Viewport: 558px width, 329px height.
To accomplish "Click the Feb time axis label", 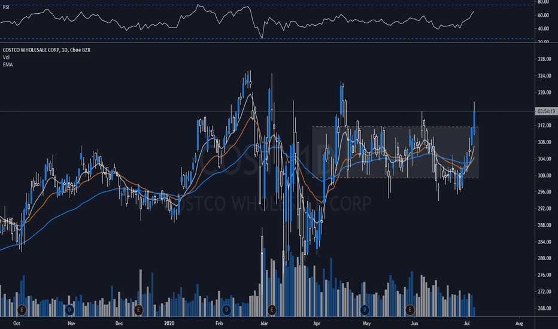I will point(219,324).
